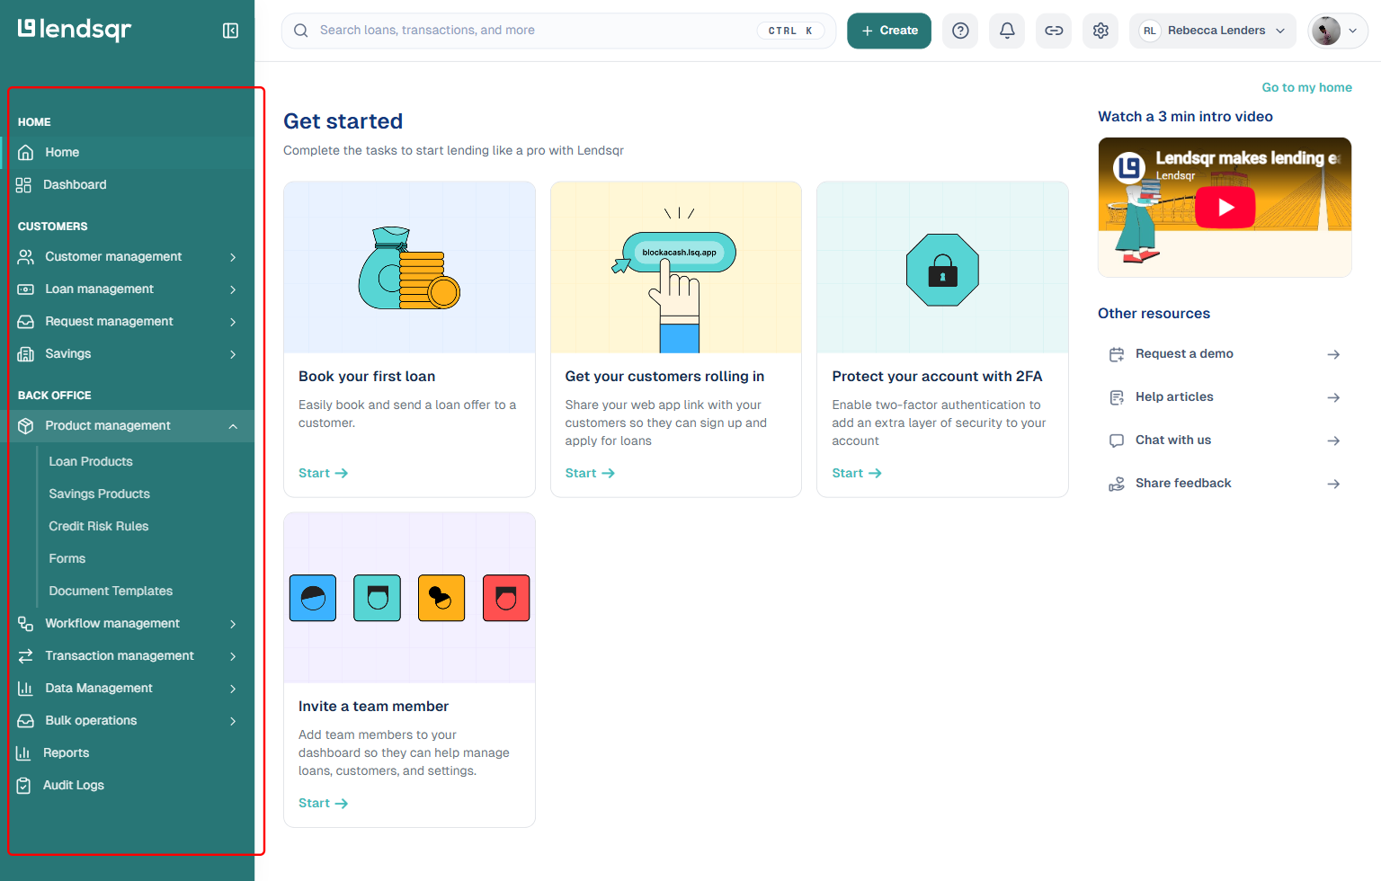Click the Customer management people icon
Image resolution: width=1381 pixels, height=881 pixels.
26,256
